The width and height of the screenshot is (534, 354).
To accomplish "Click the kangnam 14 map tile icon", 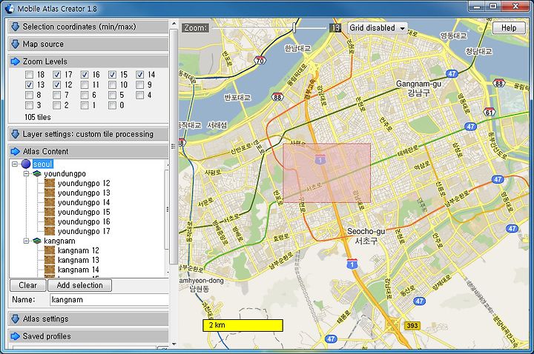I will (x=50, y=270).
